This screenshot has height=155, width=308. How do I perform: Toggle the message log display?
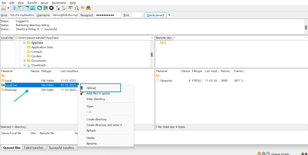point(15,8)
